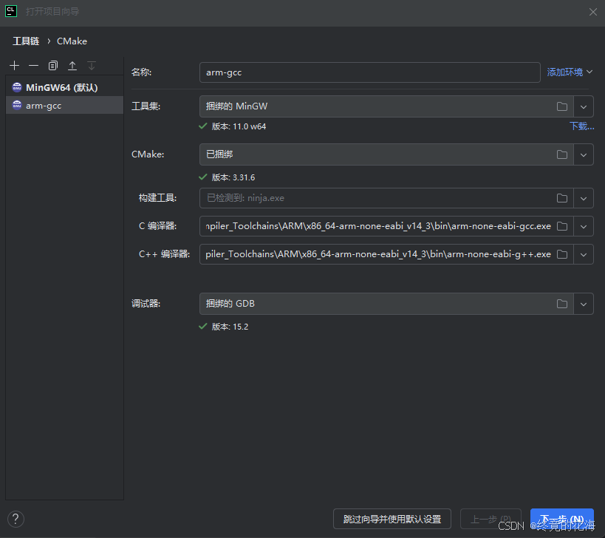This screenshot has width=605, height=538.
Task: Browse folder for build tool
Action: click(562, 198)
